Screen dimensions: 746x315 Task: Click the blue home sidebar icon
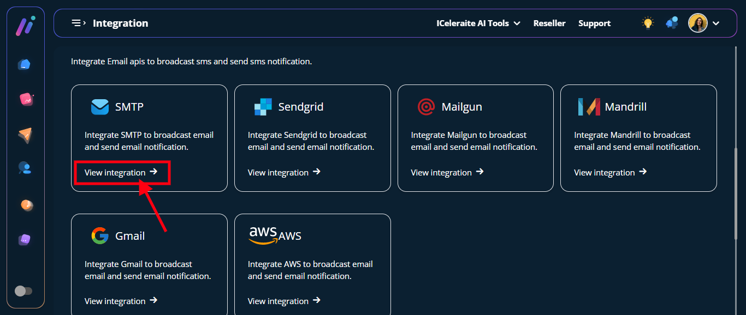point(24,65)
